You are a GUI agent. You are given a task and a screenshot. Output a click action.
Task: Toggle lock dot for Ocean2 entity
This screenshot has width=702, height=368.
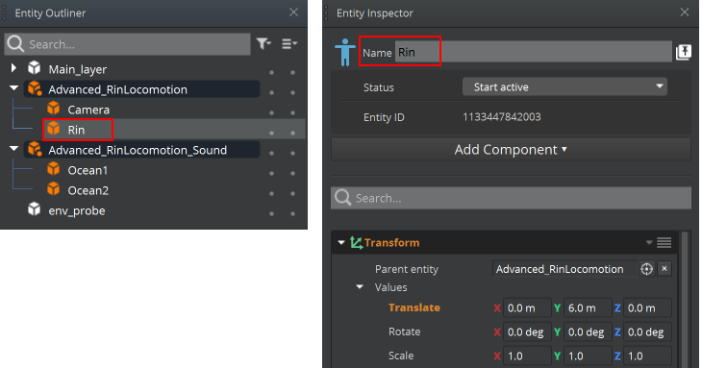coord(292,194)
